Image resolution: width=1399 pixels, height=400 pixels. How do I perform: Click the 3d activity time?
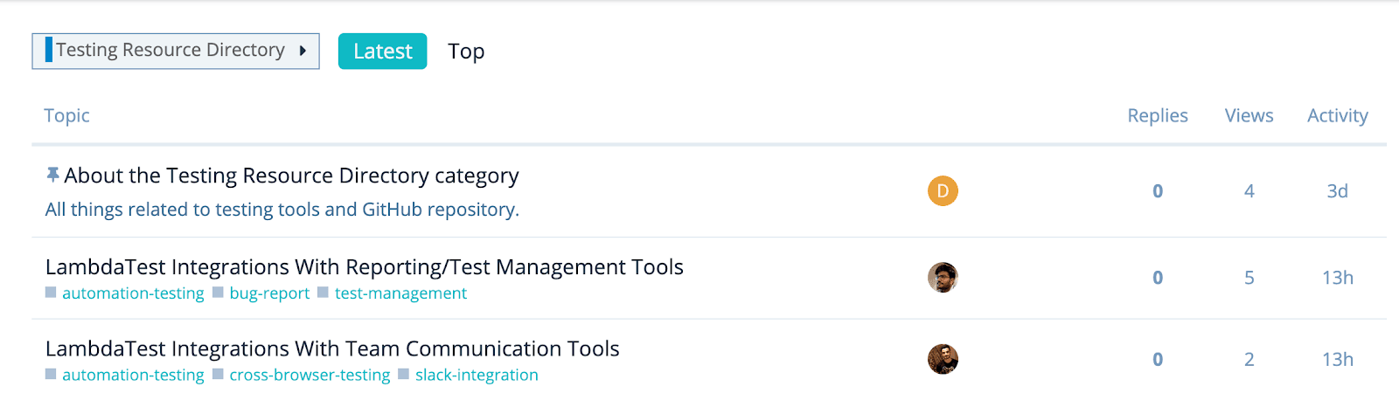pyautogui.click(x=1337, y=191)
